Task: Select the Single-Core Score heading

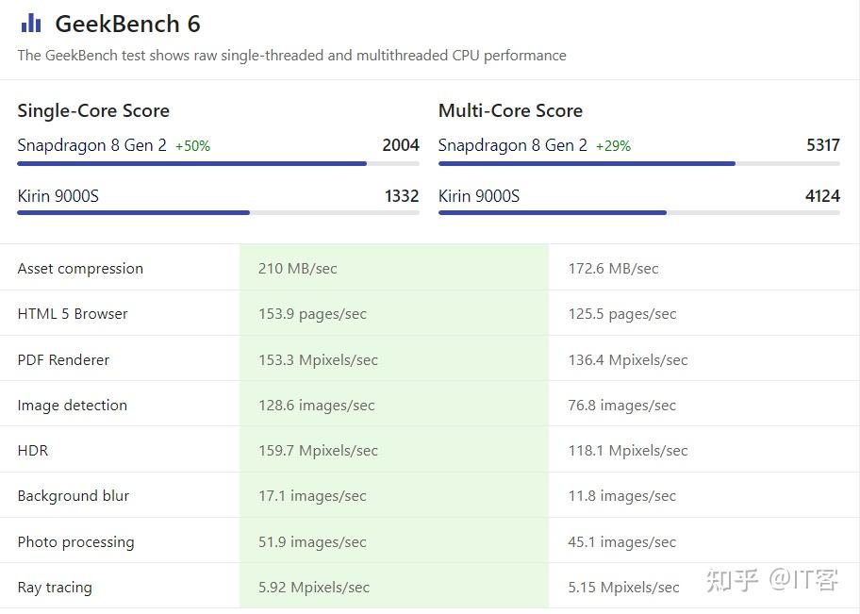Action: pos(93,110)
